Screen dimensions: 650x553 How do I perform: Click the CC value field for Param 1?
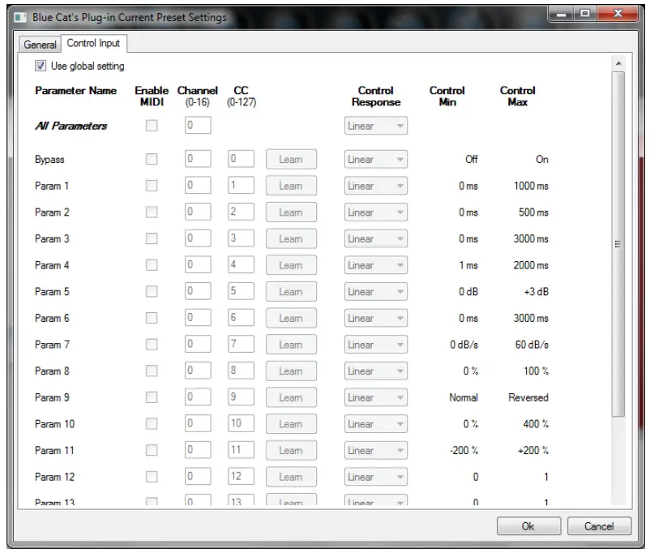(x=241, y=186)
